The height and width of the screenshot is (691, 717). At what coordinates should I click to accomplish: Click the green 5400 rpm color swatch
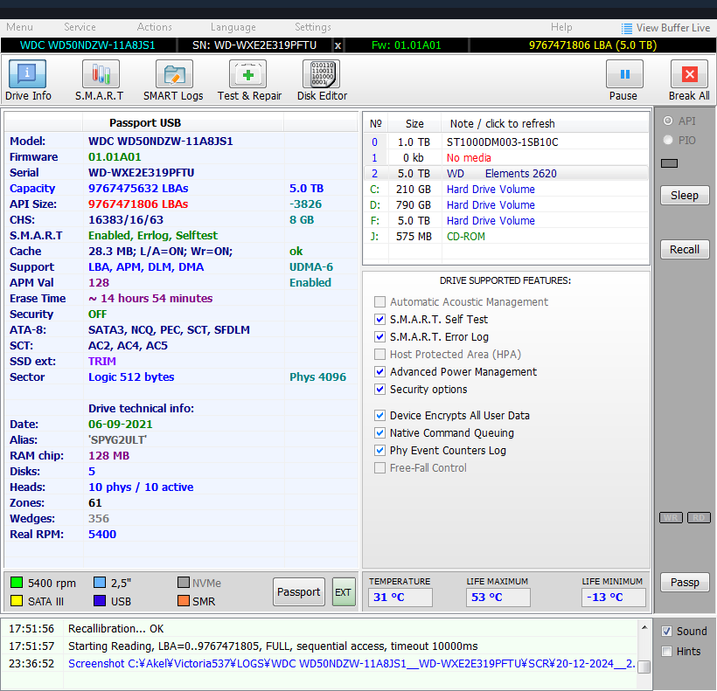pos(17,583)
